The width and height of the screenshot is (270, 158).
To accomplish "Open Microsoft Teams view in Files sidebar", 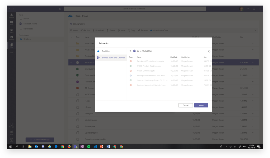I will [x=30, y=23].
